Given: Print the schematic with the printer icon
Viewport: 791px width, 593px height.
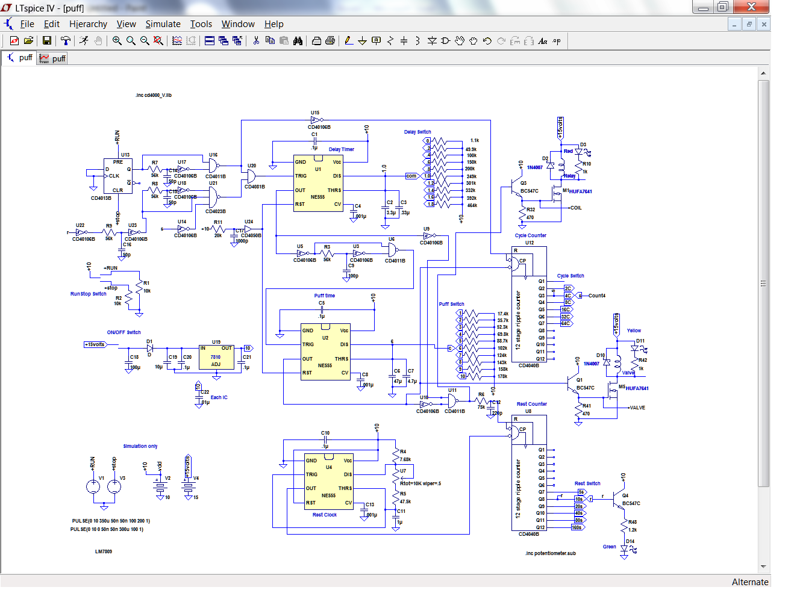Looking at the screenshot, I should [330, 41].
